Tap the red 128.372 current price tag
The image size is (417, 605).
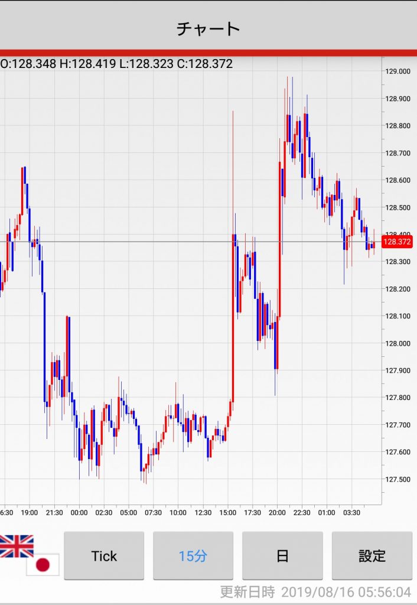397,242
